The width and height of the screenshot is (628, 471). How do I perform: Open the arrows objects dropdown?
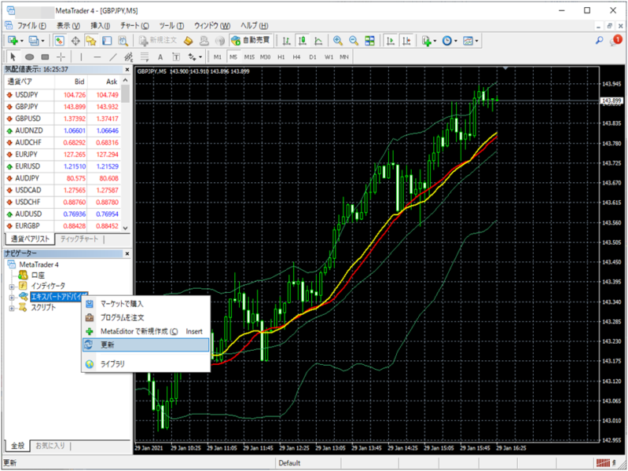[195, 57]
